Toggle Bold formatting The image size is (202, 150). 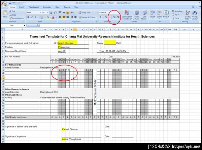point(28,17)
